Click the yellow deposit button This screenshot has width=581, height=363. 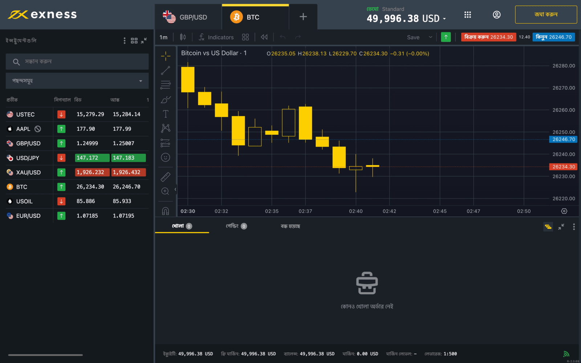[546, 15]
